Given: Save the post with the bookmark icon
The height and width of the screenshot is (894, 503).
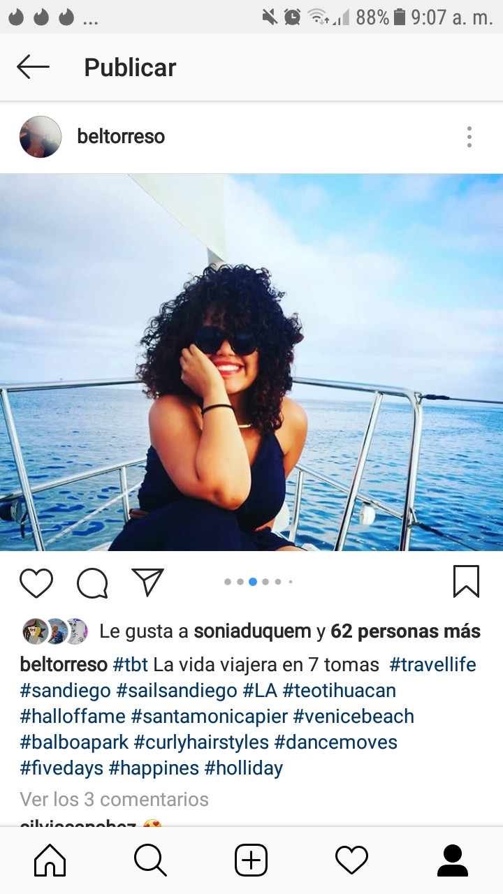Looking at the screenshot, I should click(x=466, y=582).
